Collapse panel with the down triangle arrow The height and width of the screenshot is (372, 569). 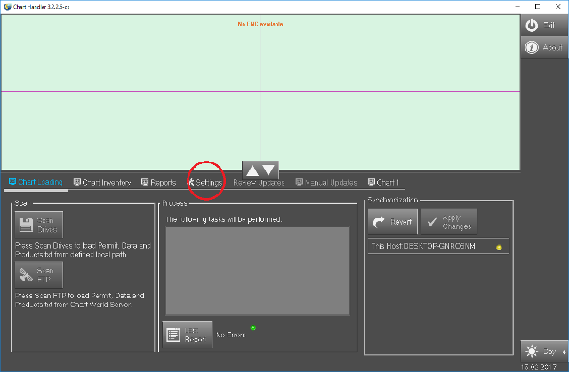coord(269,170)
